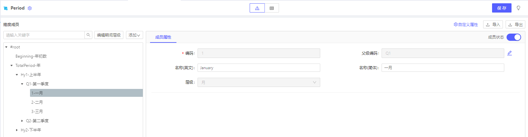Edit parent code with pencil icon
The image size is (528, 137).
point(510,53)
